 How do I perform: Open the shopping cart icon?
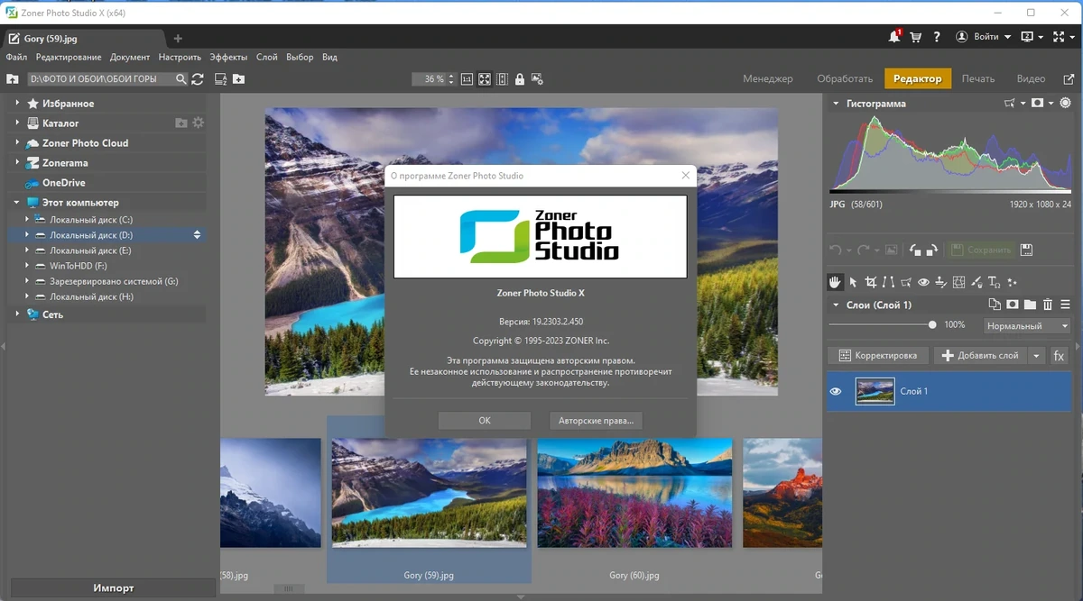click(916, 37)
